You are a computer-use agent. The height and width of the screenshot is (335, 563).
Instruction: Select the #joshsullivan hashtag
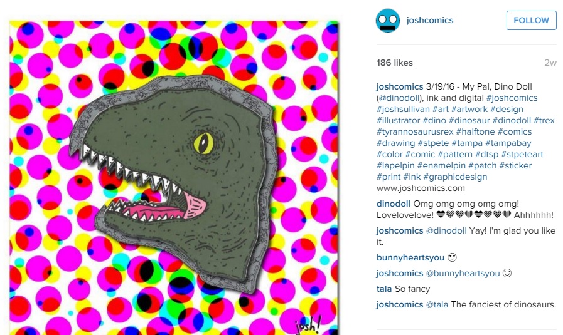tap(403, 110)
